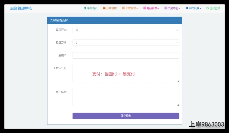The width and height of the screenshot is (229, 133).
Task: Expand the 卡密管理 dropdown menu
Action: 130,8
